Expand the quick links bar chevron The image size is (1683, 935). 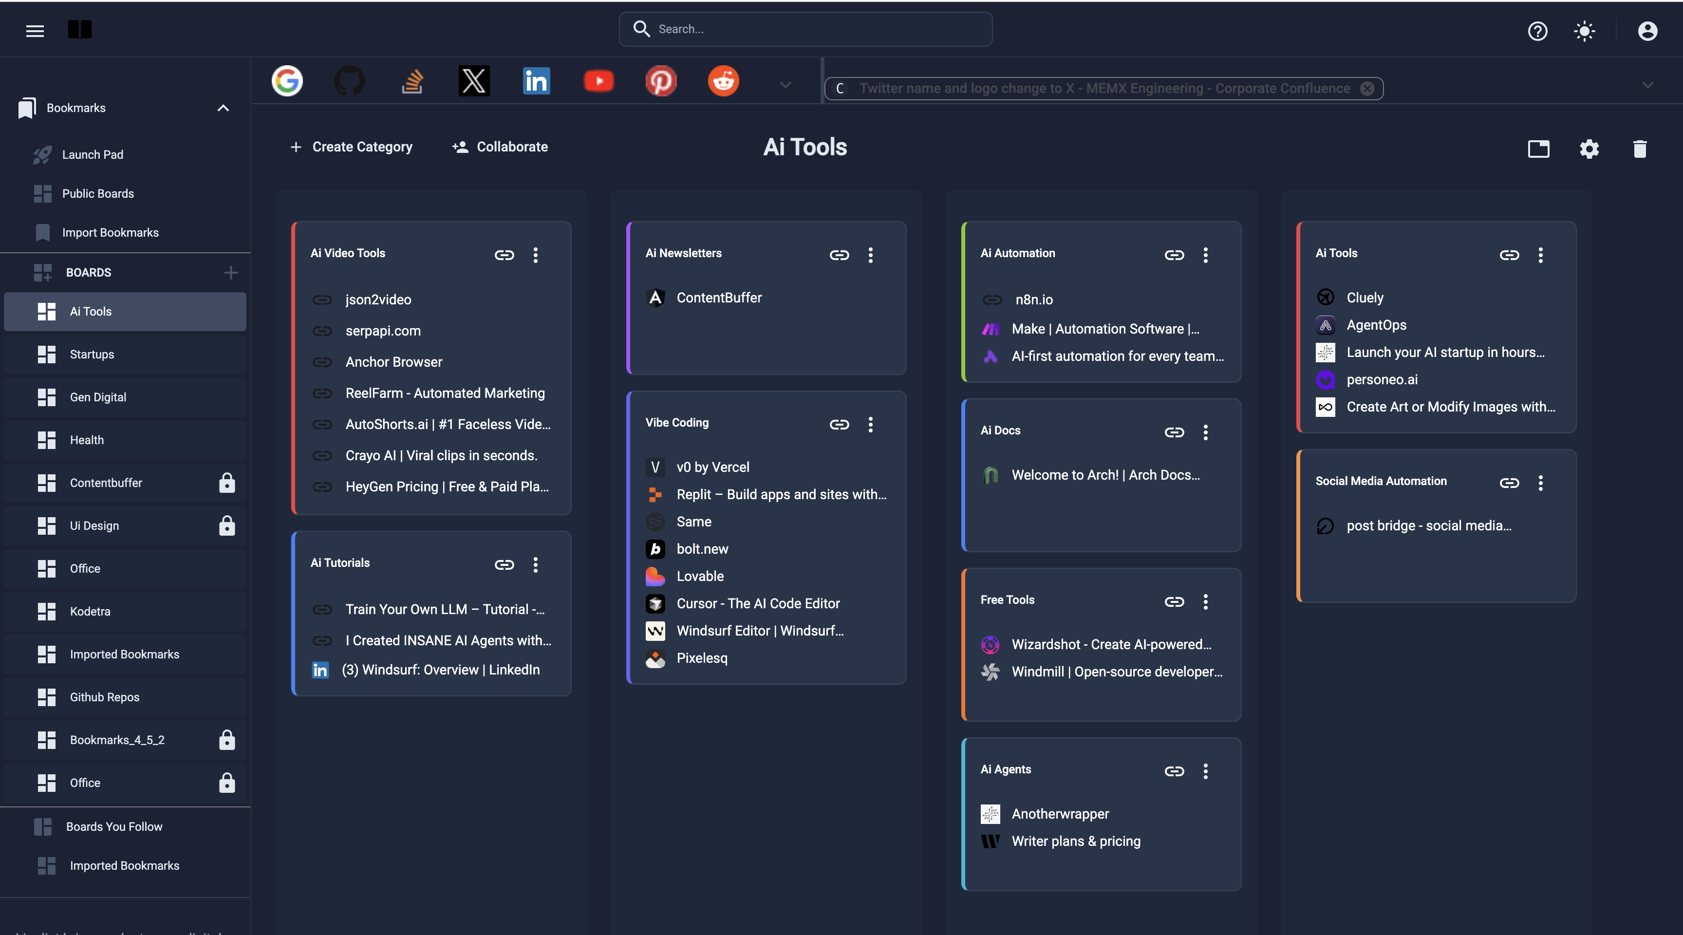point(785,85)
